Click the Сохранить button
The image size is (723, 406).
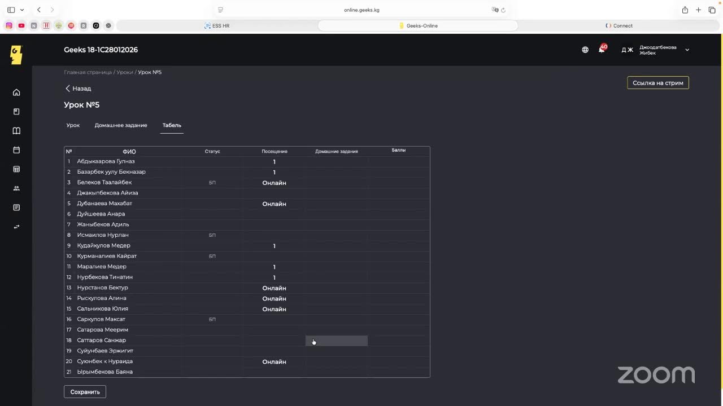(x=85, y=392)
